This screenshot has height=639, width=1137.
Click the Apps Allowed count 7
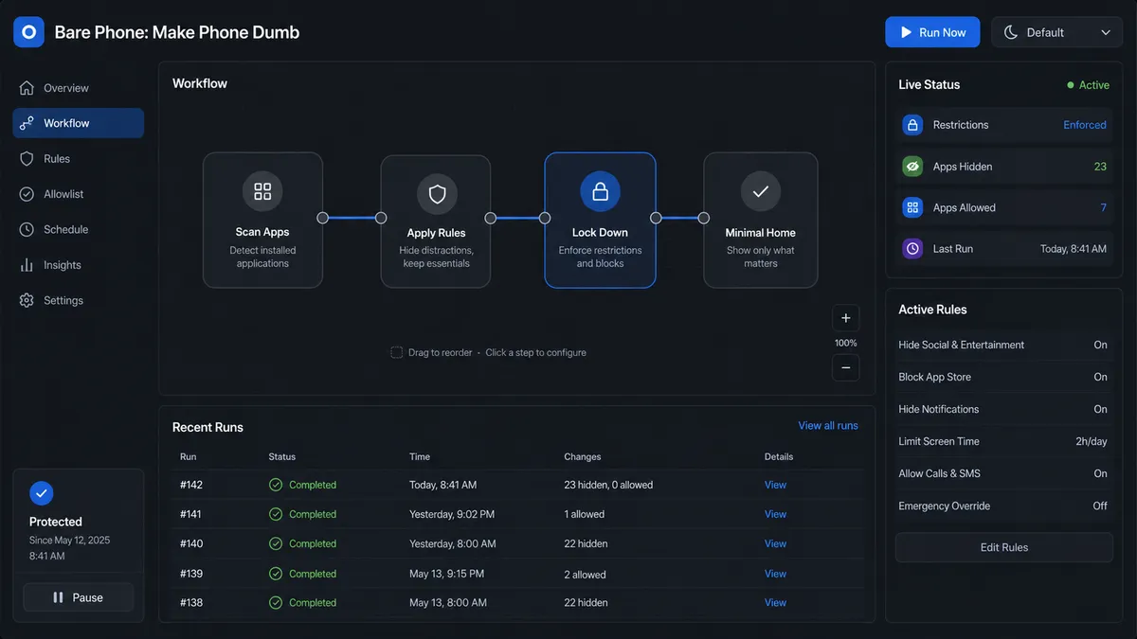[x=1103, y=207]
